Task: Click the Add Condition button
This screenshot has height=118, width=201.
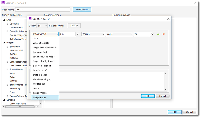Action: click(x=82, y=9)
